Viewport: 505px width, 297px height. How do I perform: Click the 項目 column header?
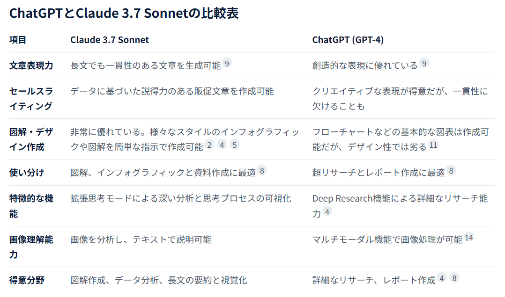click(18, 40)
